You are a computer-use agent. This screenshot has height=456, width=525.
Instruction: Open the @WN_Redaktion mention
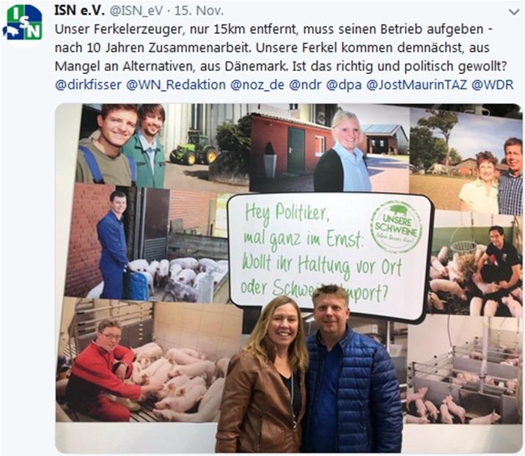[176, 85]
